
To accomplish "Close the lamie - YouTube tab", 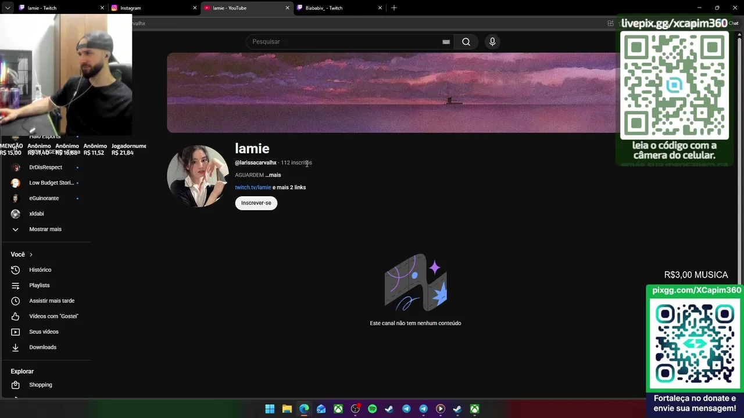I will (287, 8).
